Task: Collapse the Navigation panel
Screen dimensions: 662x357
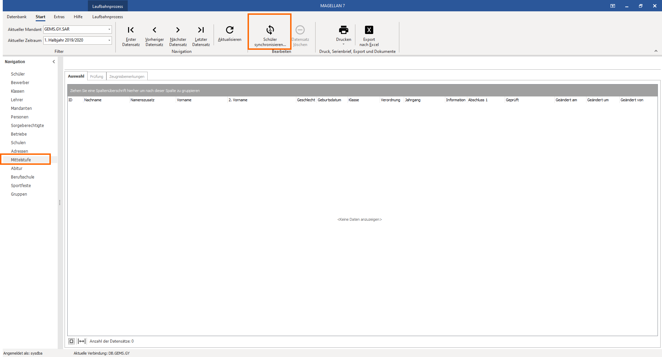Action: [54, 62]
